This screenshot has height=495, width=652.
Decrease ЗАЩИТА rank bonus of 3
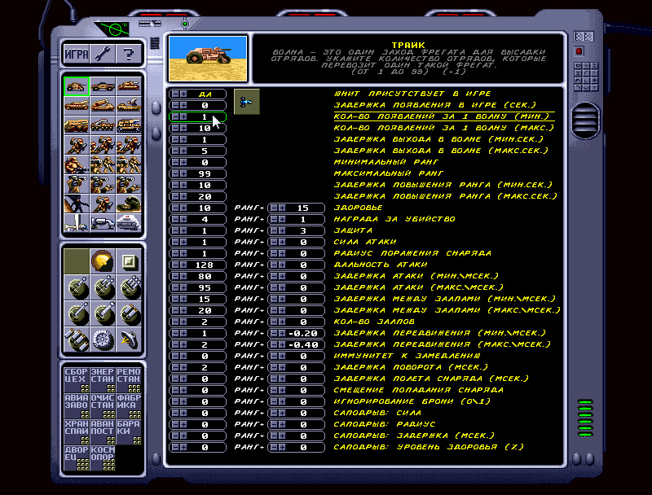[274, 230]
